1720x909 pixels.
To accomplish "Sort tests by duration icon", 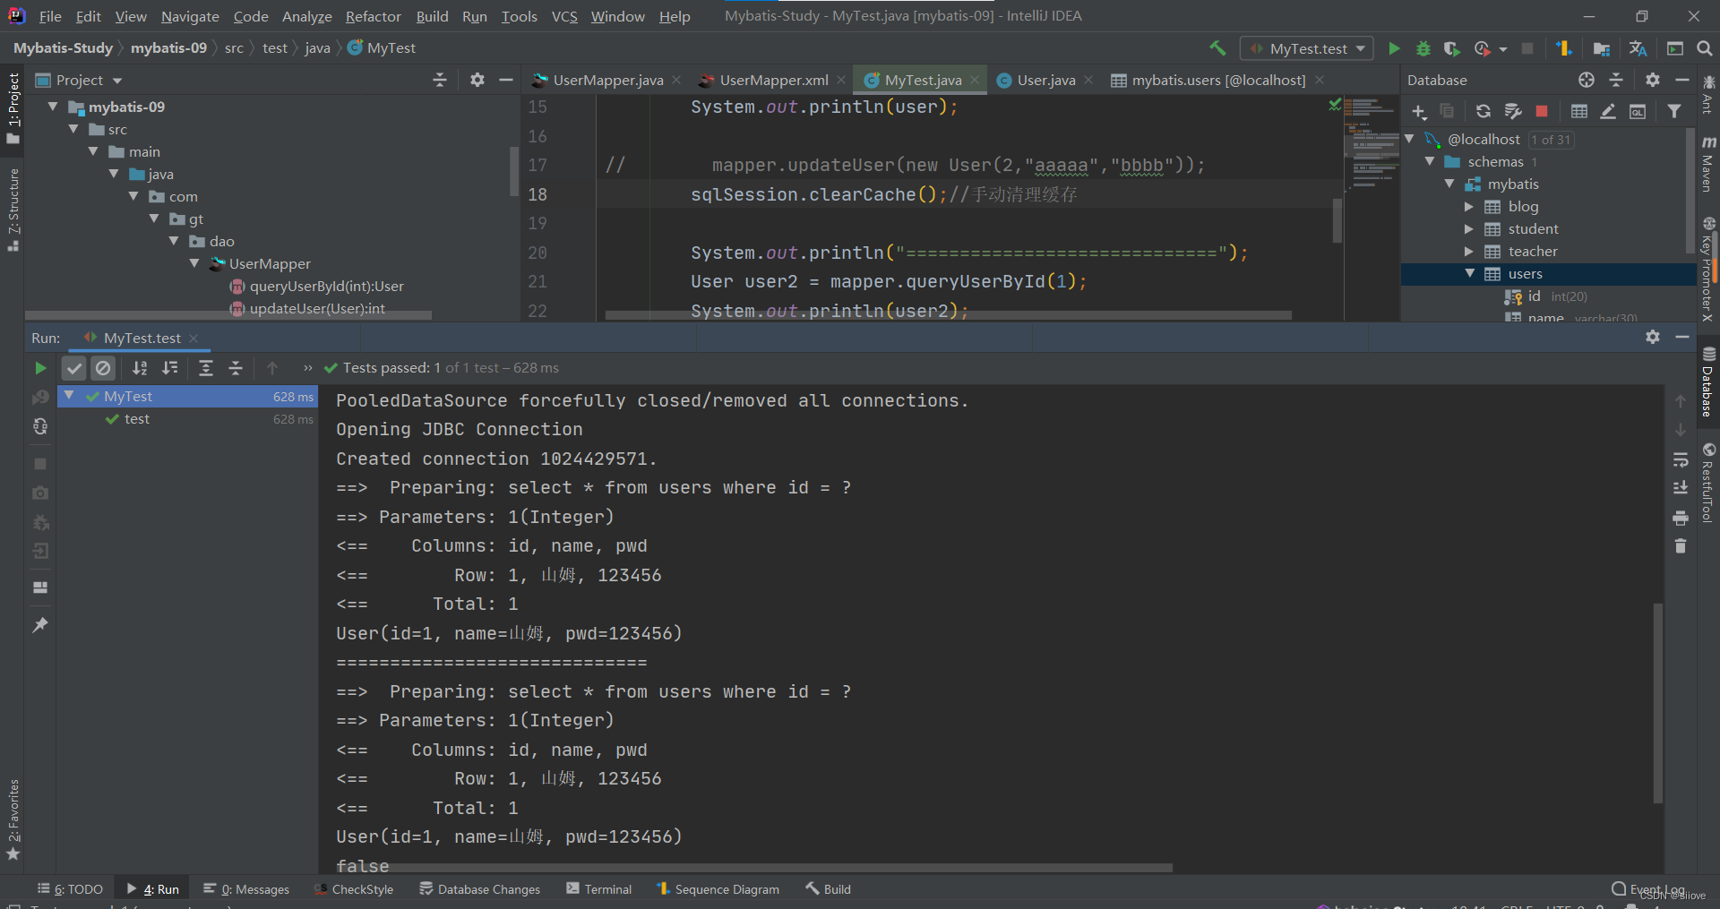I will (x=169, y=368).
